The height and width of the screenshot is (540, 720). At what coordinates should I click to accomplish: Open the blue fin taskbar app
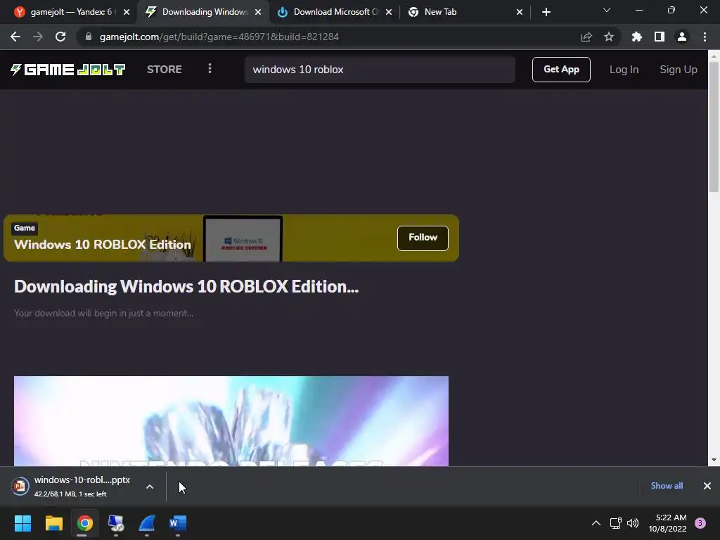coord(147,523)
